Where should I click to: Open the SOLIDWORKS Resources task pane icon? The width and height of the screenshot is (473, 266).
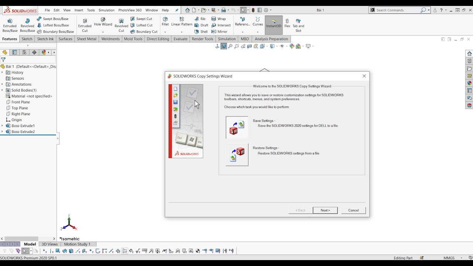coord(469,54)
